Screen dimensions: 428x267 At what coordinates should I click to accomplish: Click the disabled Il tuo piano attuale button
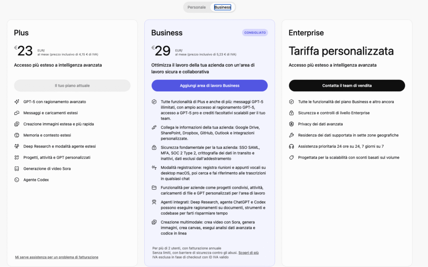click(72, 86)
